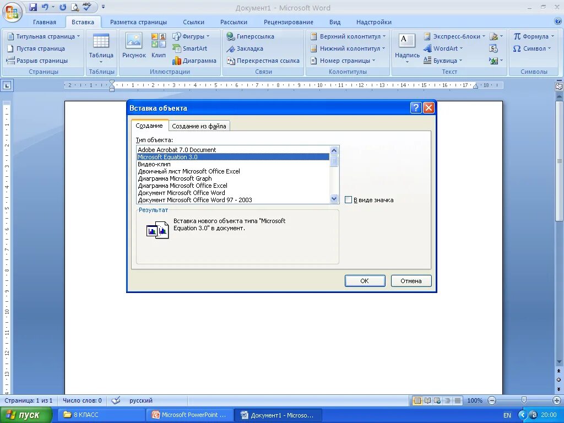
Task: Click the Office button orb
Action: click(x=12, y=12)
